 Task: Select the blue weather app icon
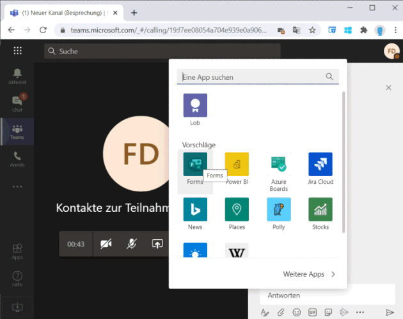click(x=195, y=250)
